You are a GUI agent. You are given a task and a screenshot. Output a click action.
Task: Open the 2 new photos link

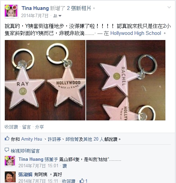(79, 8)
